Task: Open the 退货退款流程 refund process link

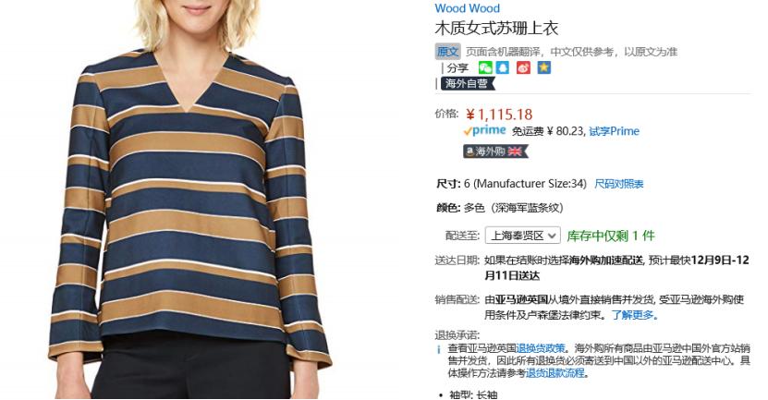Action: tap(555, 373)
